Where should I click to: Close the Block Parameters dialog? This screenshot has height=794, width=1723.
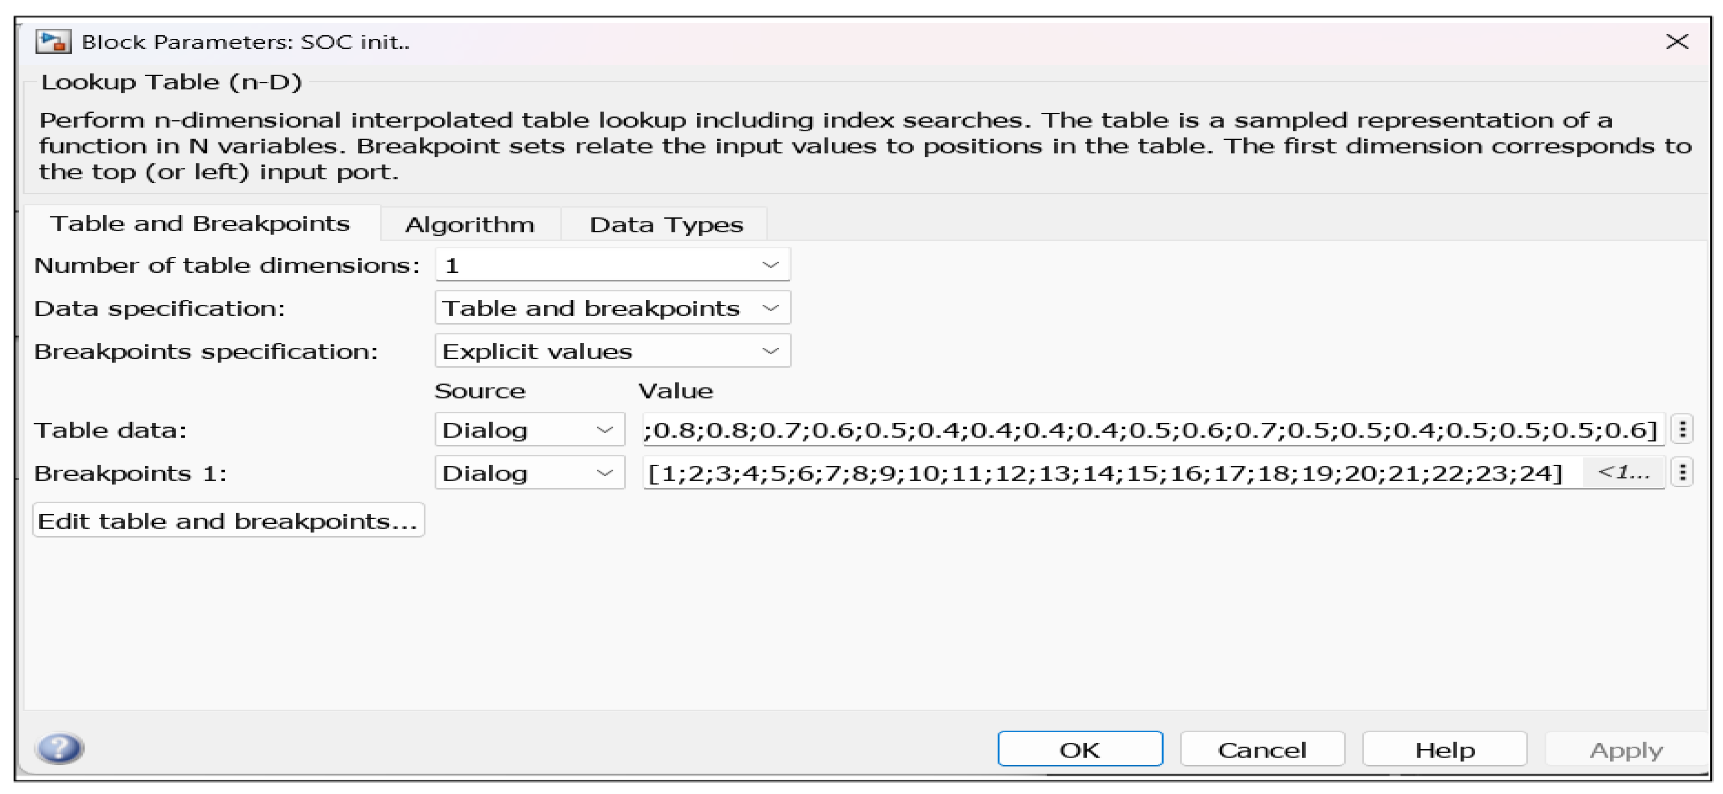(x=1677, y=42)
